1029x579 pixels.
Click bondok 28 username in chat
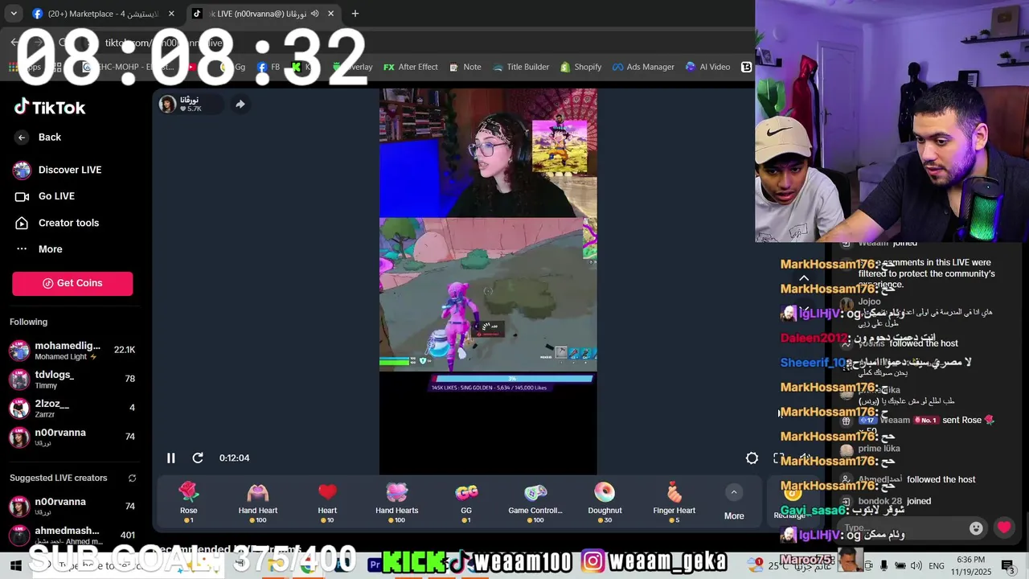click(879, 501)
